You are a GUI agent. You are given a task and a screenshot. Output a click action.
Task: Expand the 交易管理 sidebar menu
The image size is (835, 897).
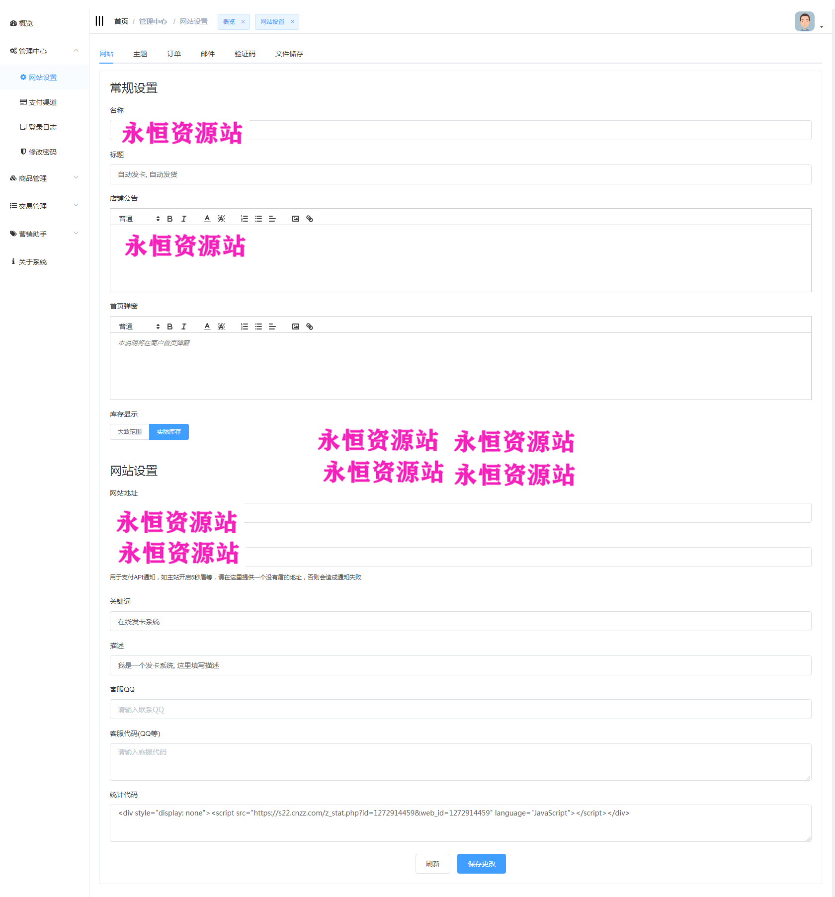click(x=44, y=206)
